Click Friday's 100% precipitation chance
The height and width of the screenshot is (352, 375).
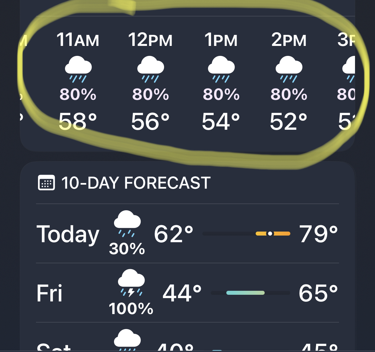point(131,309)
